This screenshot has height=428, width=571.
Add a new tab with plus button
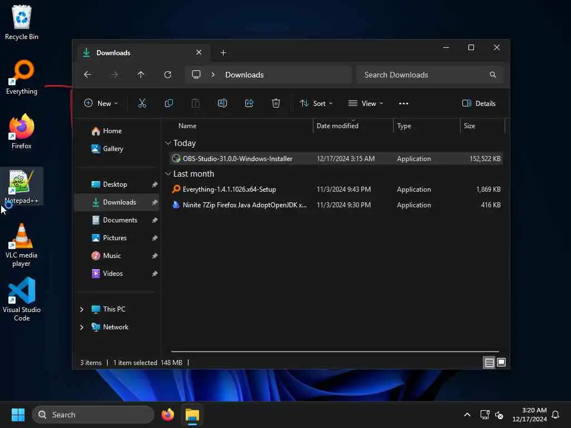tap(223, 53)
